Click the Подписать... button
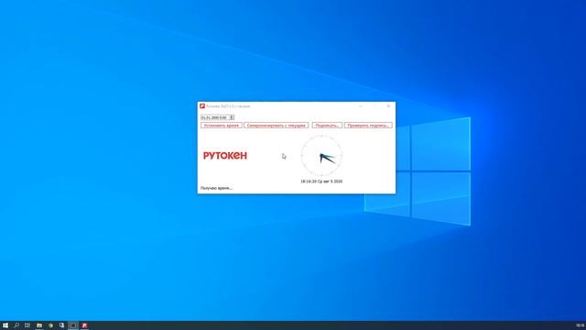The image size is (586, 330). click(x=327, y=126)
